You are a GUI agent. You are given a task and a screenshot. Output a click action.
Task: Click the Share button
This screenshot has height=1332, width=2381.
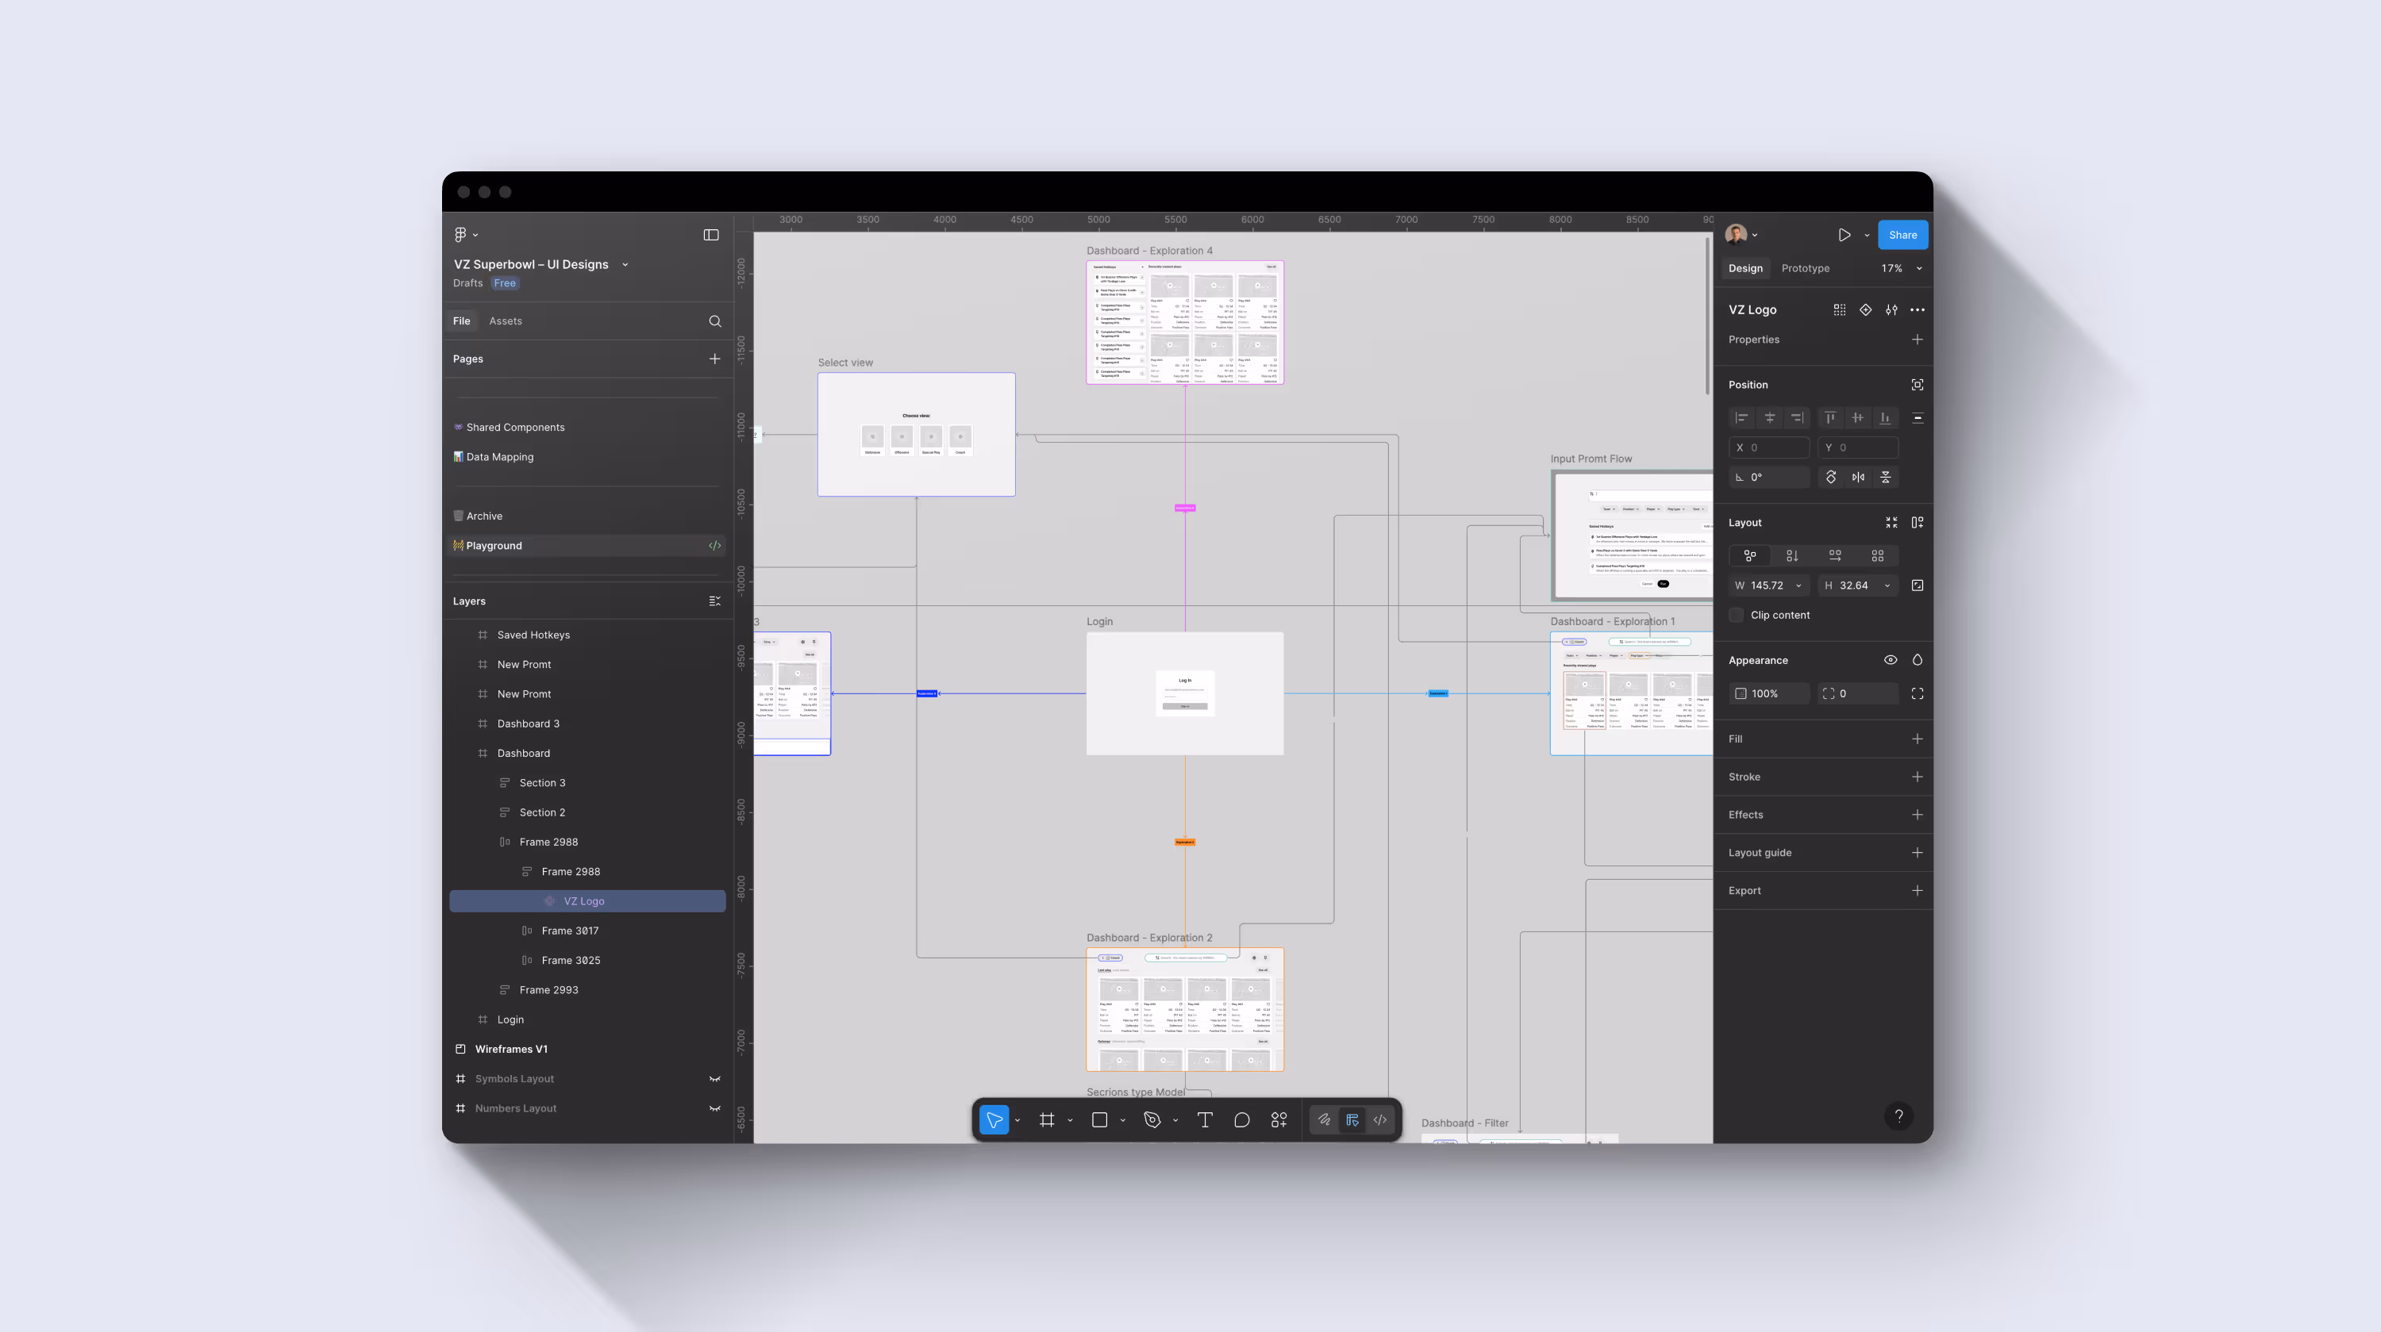pos(1902,235)
